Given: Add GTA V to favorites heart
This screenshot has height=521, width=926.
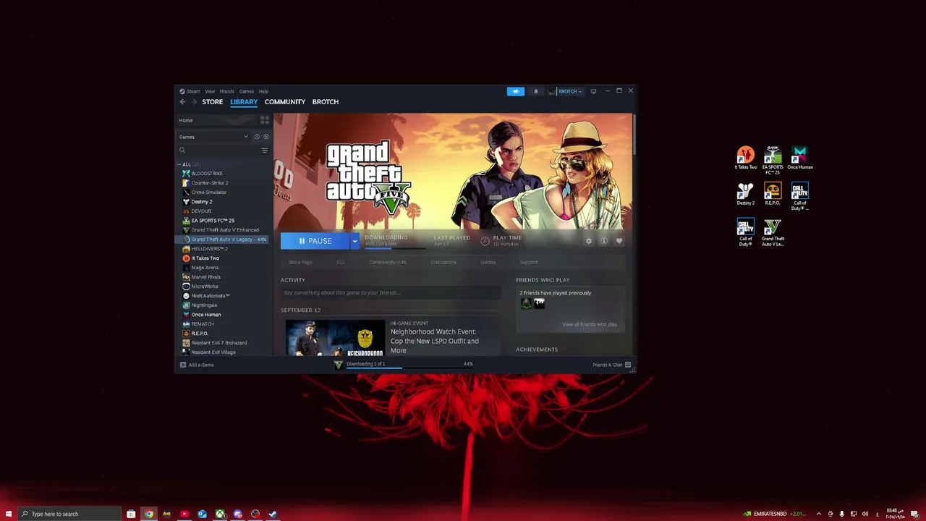Looking at the screenshot, I should pyautogui.click(x=619, y=241).
